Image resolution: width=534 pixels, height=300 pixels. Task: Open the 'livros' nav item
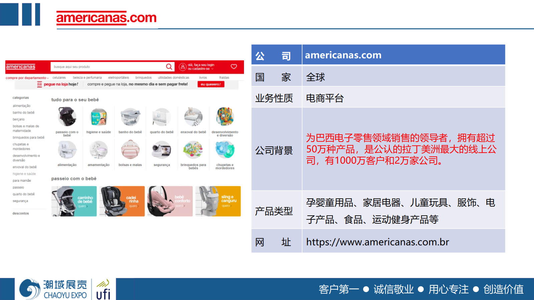[x=203, y=78]
